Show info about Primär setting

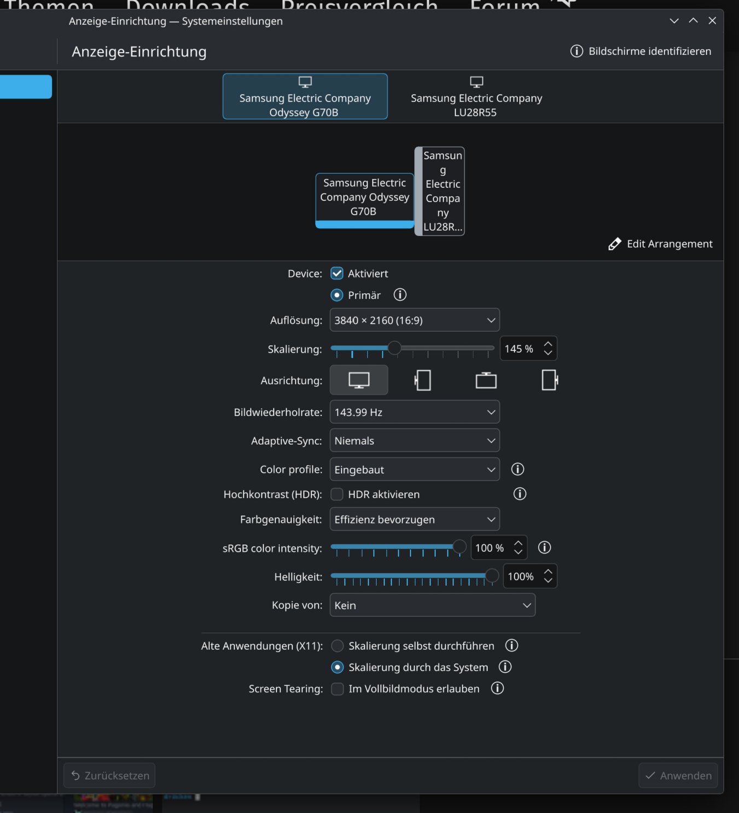[400, 295]
